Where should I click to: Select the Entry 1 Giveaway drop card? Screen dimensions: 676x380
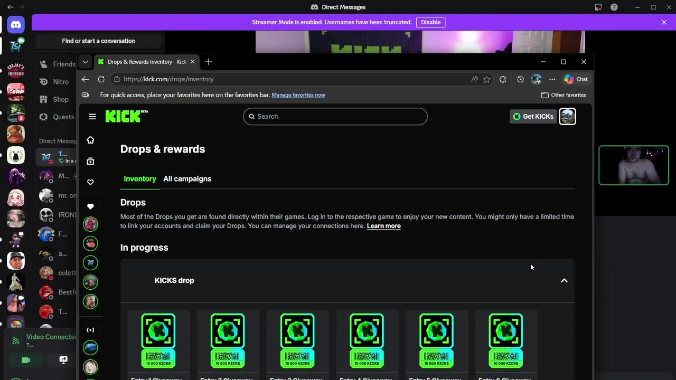[x=158, y=345]
